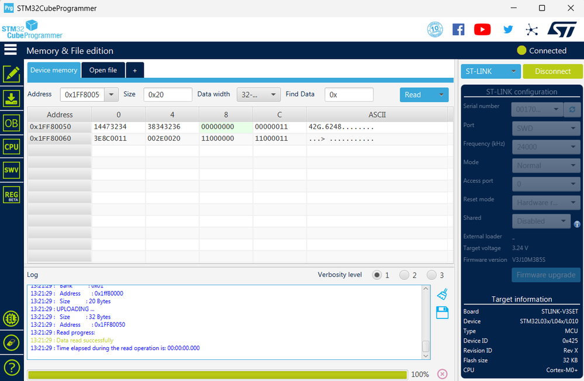The width and height of the screenshot is (584, 381).
Task: Select memory cell 14473234
Action: pos(119,127)
